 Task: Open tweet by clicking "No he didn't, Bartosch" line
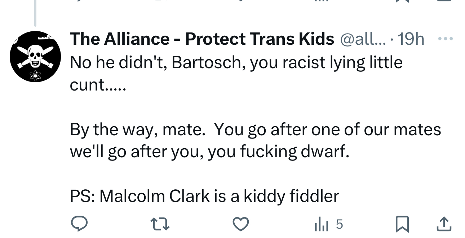pyautogui.click(x=236, y=63)
